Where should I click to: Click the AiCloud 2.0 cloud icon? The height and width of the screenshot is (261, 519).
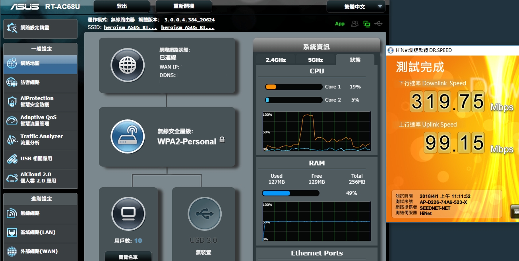(x=12, y=178)
